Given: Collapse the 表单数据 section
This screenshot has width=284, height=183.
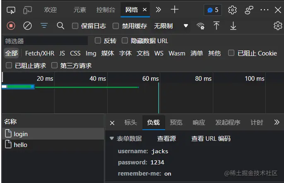Looking at the screenshot, I should click(112, 138).
